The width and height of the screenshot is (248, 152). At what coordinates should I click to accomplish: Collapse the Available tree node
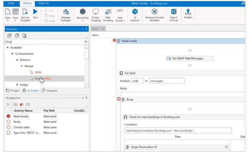pyautogui.click(x=7, y=47)
